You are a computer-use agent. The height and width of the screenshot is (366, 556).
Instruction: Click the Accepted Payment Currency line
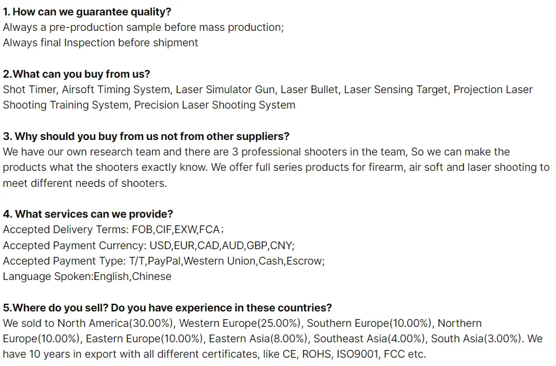click(149, 246)
